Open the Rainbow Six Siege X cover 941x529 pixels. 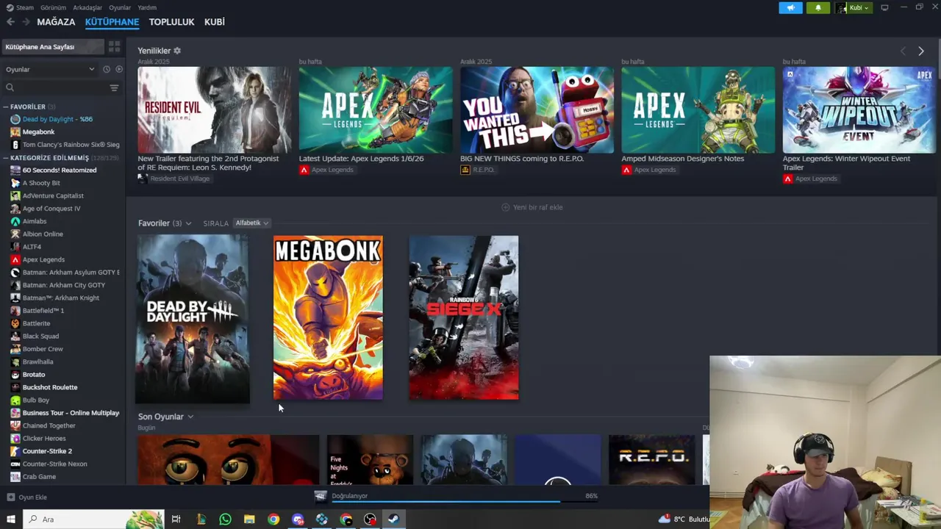click(464, 318)
